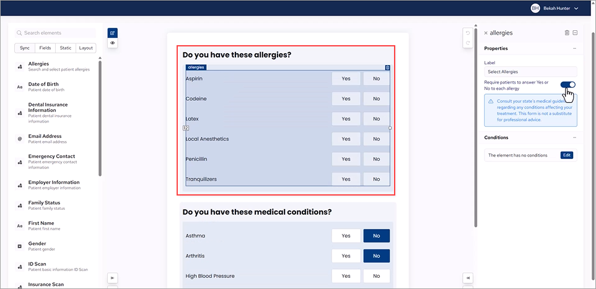Collapse the Conditions section
The width and height of the screenshot is (596, 289).
[574, 137]
